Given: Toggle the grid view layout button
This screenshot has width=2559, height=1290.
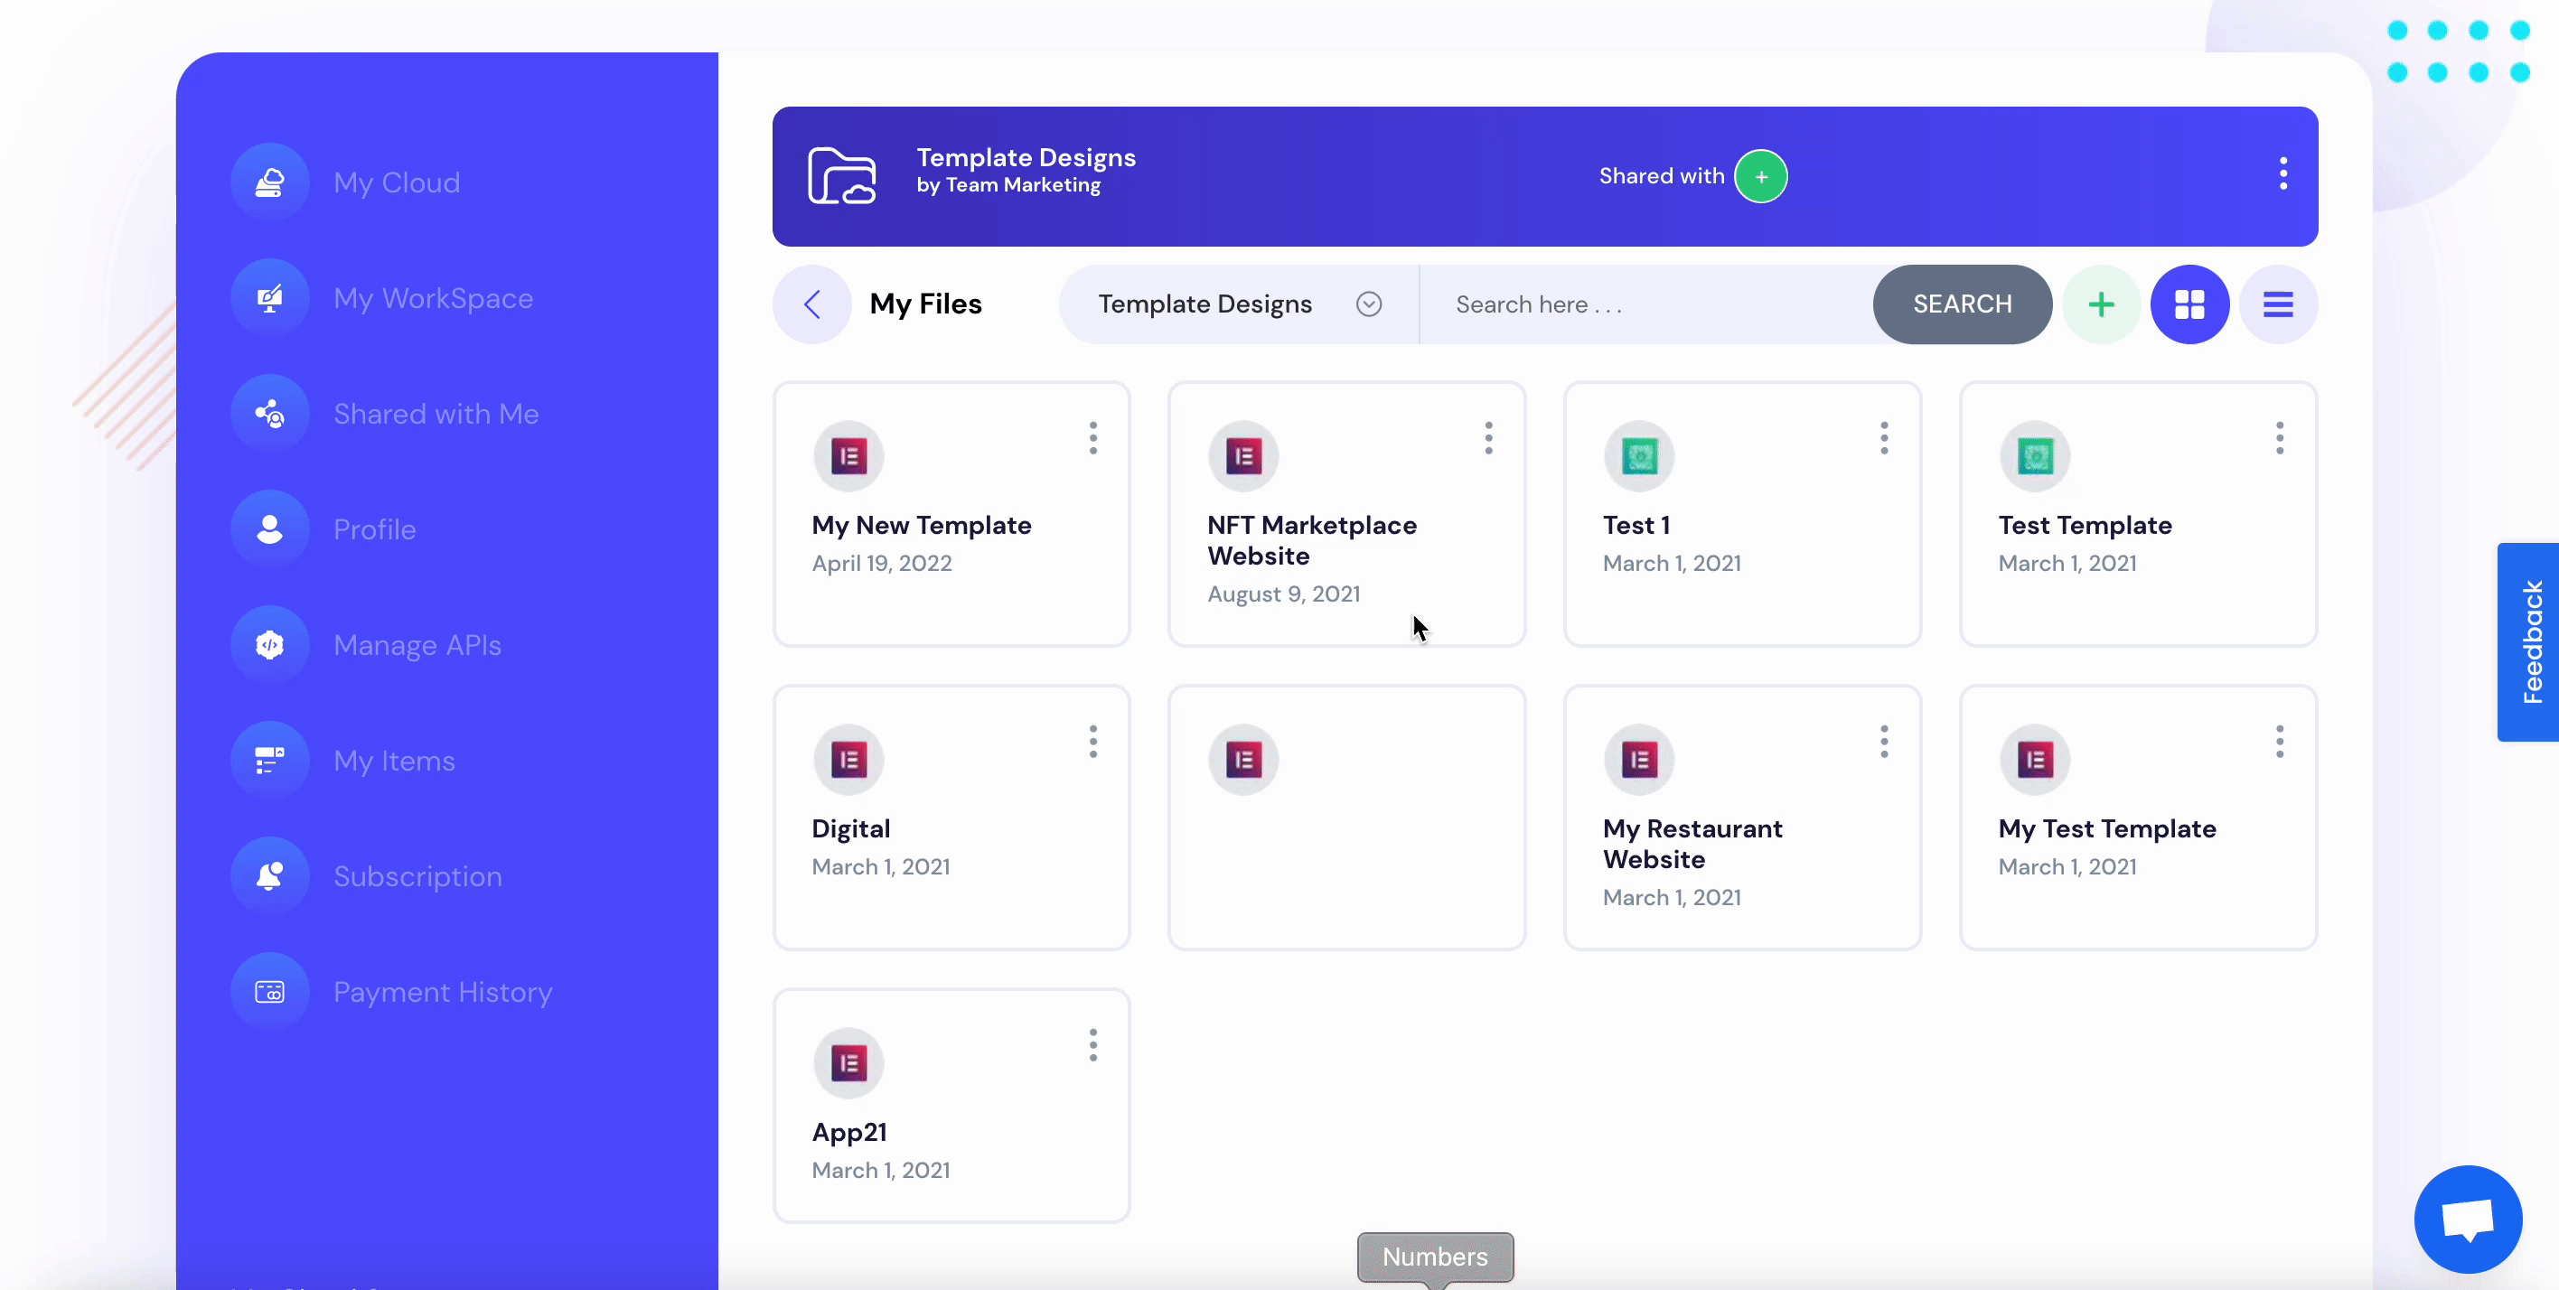Looking at the screenshot, I should coord(2189,303).
